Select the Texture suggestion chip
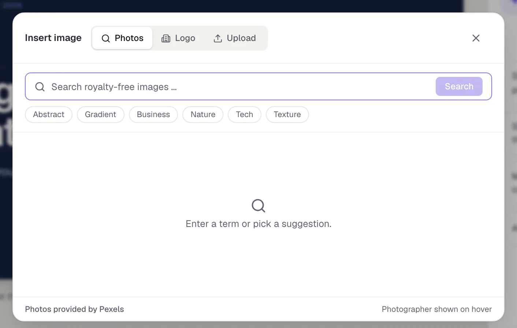 (x=287, y=115)
